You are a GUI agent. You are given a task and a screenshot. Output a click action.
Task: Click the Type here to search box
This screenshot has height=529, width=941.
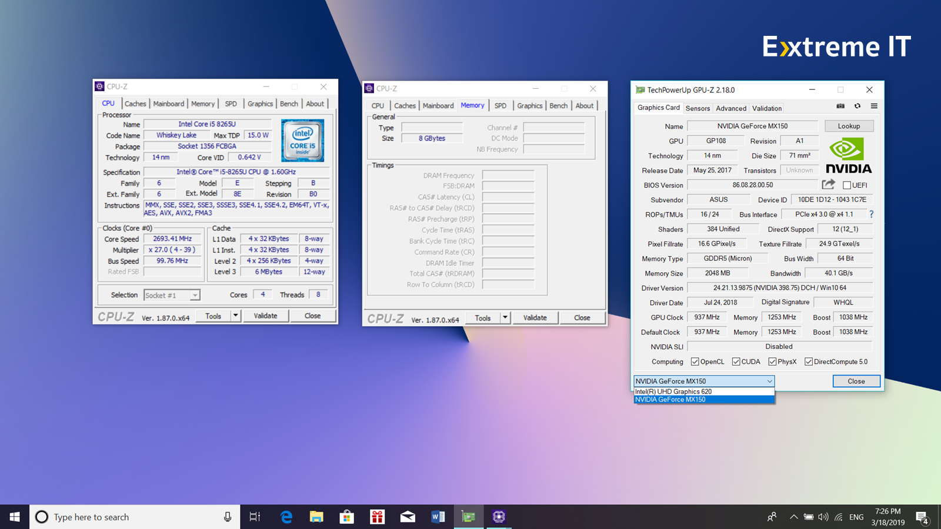click(135, 517)
